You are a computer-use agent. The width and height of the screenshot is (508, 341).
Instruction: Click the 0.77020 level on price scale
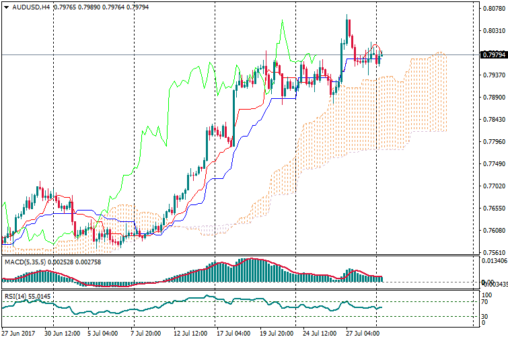pos(493,186)
